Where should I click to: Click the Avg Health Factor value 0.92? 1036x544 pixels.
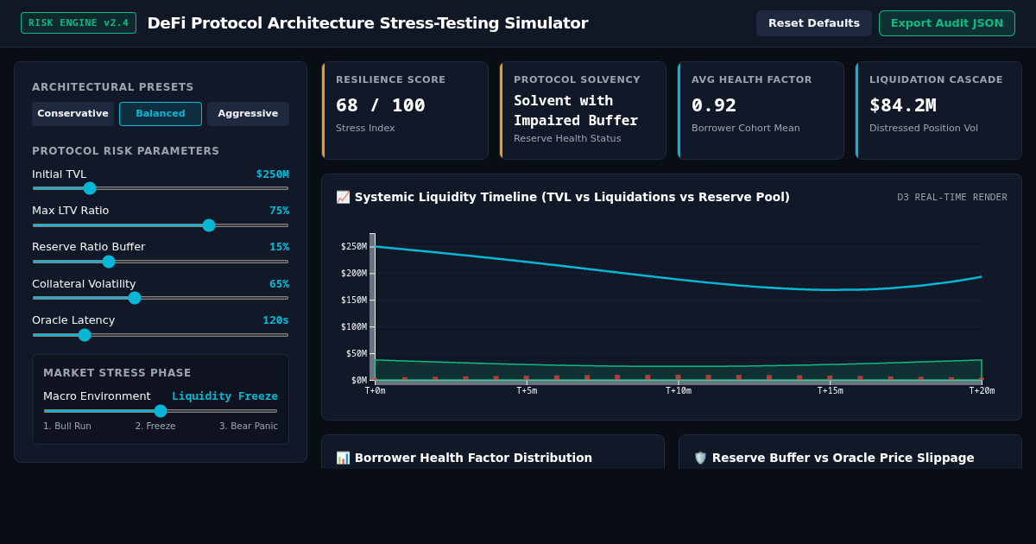tap(714, 105)
